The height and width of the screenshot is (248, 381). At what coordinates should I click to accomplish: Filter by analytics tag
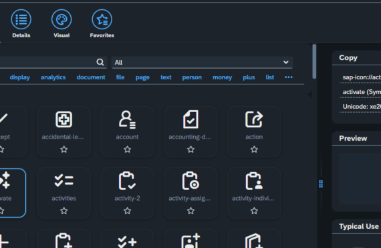tap(53, 77)
